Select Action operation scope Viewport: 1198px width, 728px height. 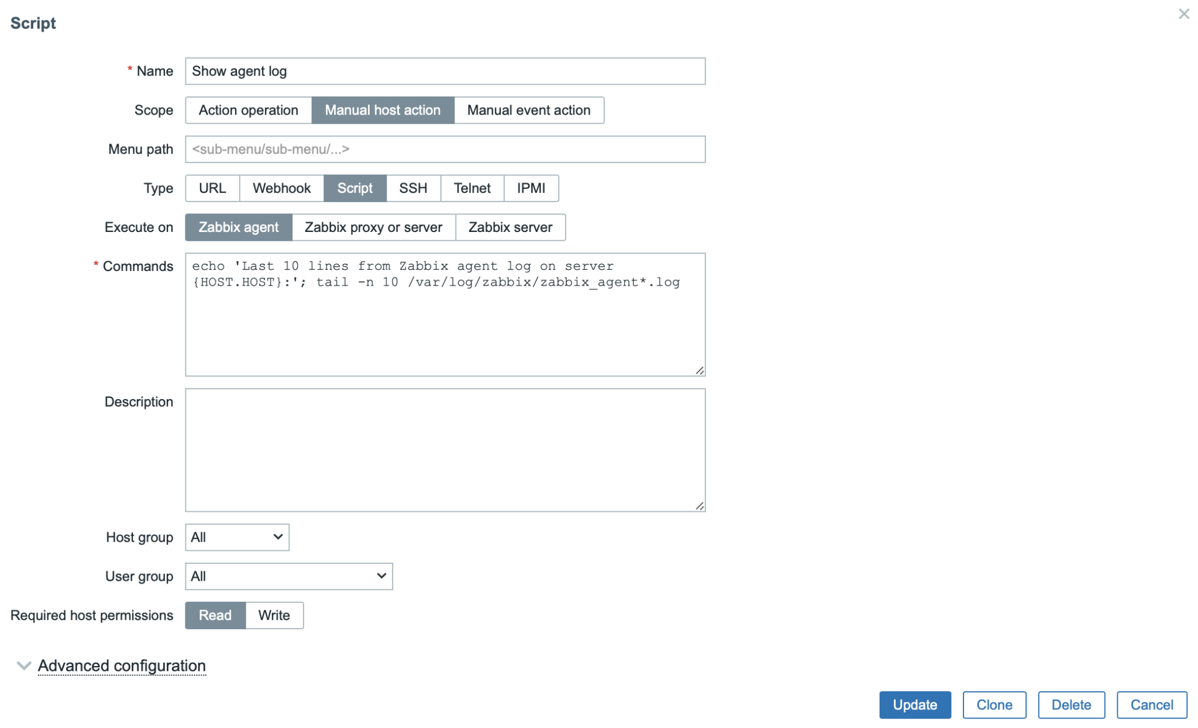pos(248,110)
